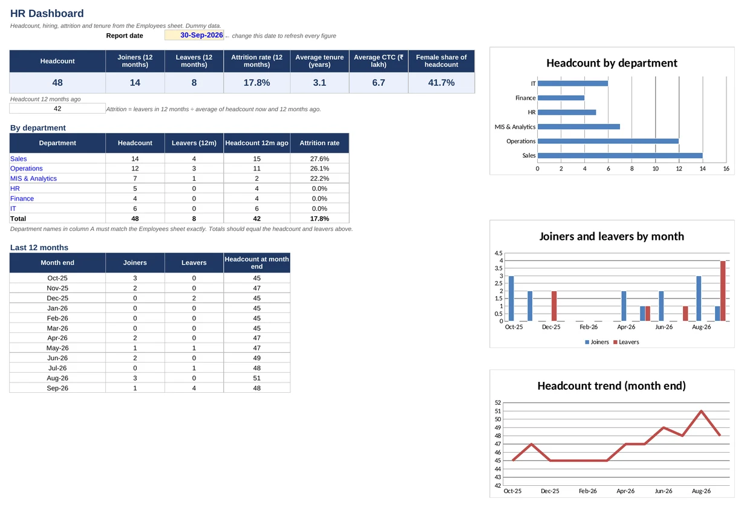Select the report date cell 30-Sep-2026
The height and width of the screenshot is (507, 744).
coord(194,35)
